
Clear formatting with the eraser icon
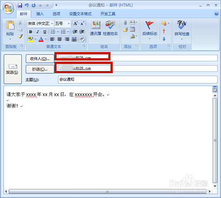(x=82, y=39)
